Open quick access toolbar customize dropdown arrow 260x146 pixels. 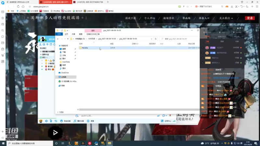[67, 30]
